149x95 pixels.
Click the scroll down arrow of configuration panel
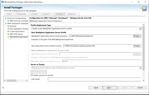point(144,81)
